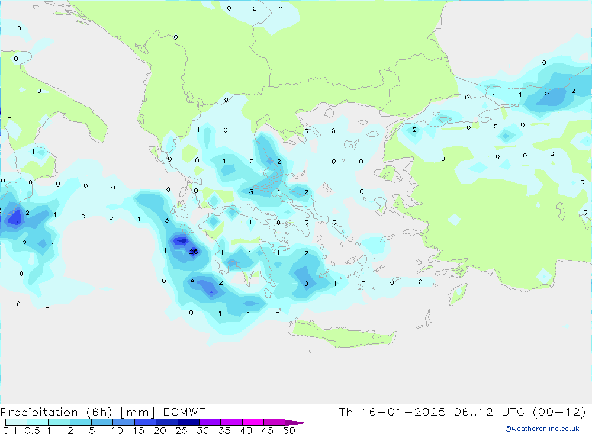Select the "Th 16-01-2025" date text
Image resolution: width=592 pixels, height=434 pixels.
point(392,412)
